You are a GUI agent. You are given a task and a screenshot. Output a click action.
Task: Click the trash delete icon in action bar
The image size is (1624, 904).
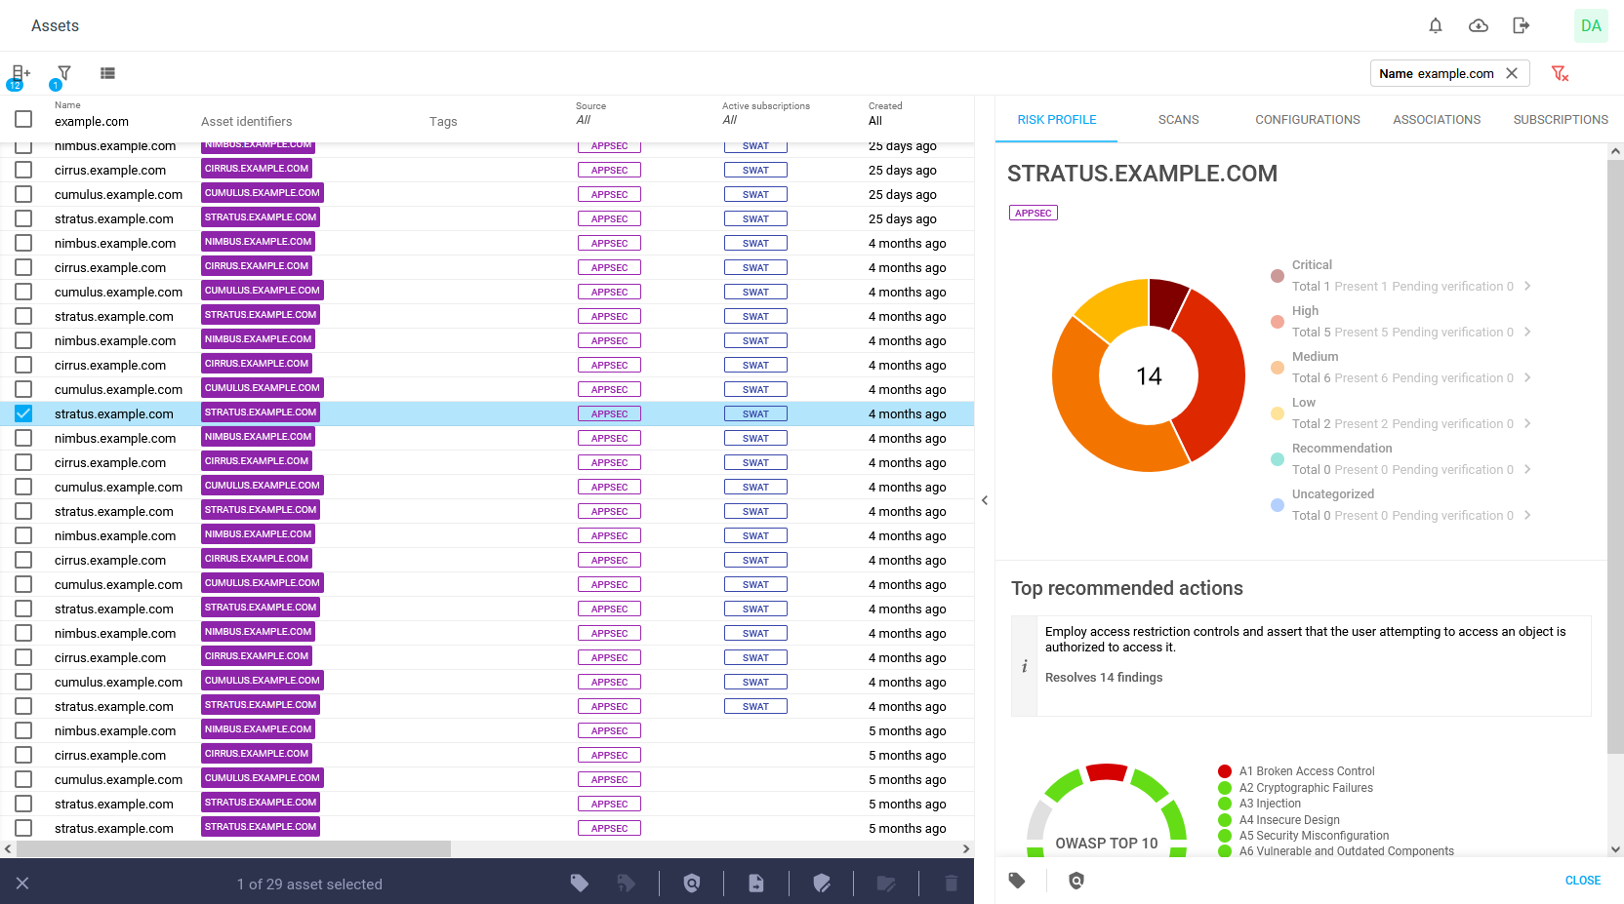tap(951, 884)
